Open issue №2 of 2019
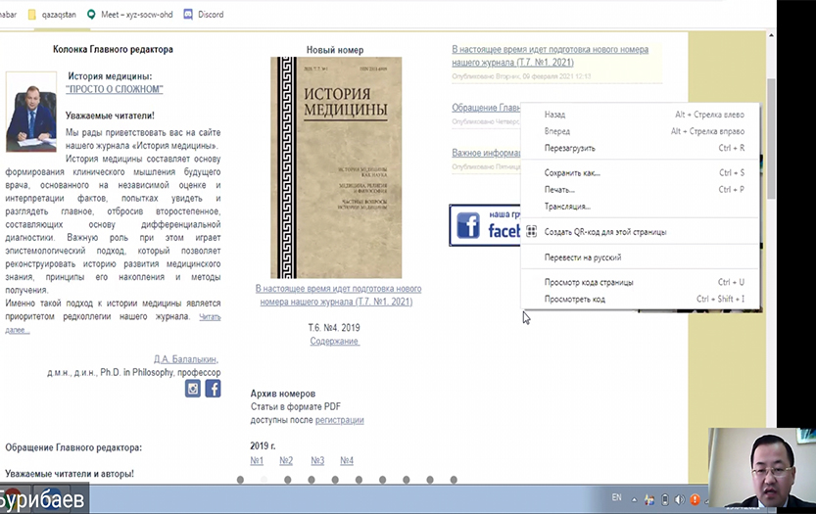The image size is (816, 514). coord(286,460)
